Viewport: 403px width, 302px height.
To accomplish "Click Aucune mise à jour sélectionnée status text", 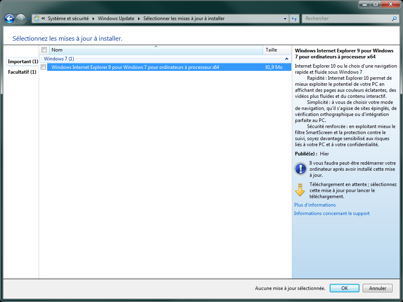I will click(x=290, y=288).
